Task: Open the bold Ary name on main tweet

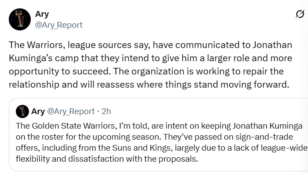Action: 42,14
